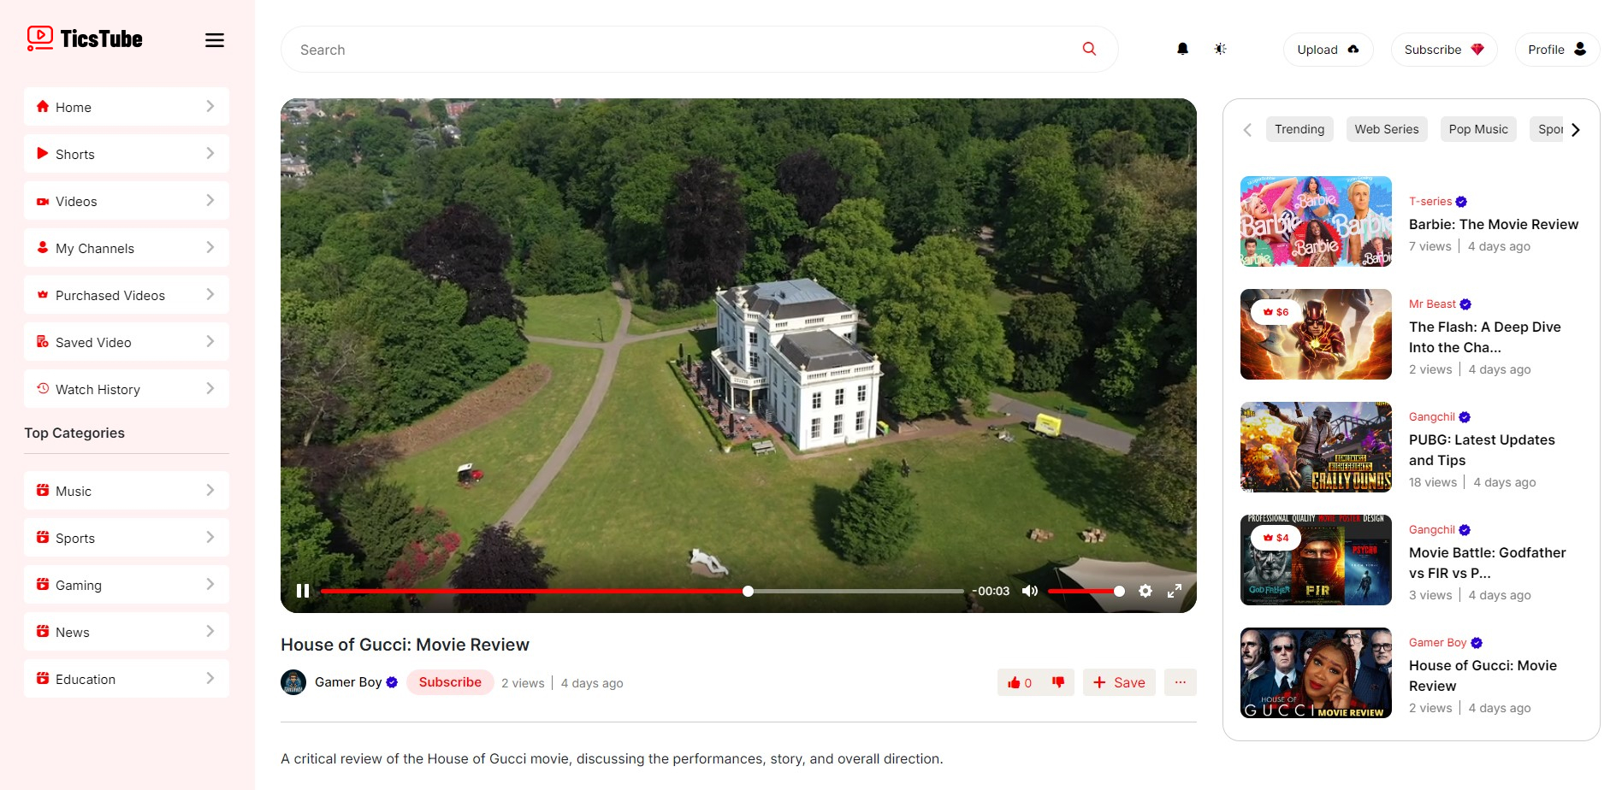This screenshot has height=790, width=1622.
Task: Like the video with thumbs up
Action: [1020, 682]
